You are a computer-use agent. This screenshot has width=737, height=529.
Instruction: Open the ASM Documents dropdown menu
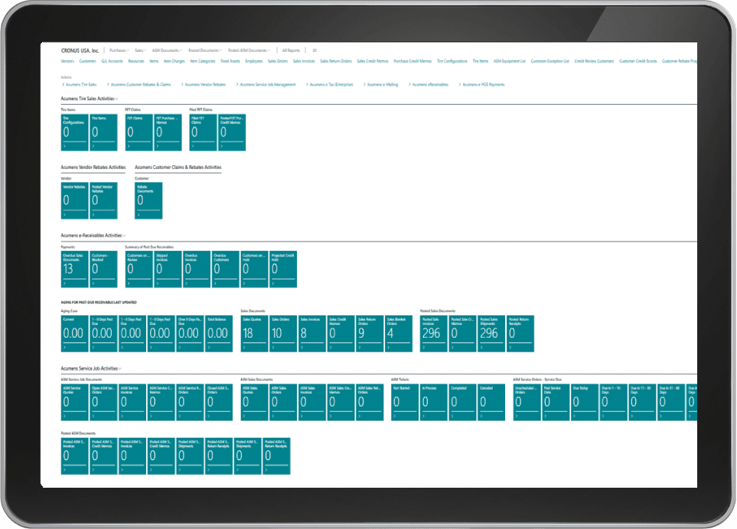coord(168,50)
